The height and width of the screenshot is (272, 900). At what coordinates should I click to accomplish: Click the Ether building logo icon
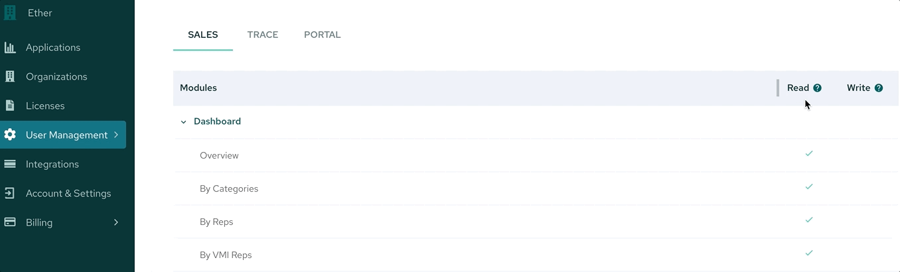click(x=10, y=13)
